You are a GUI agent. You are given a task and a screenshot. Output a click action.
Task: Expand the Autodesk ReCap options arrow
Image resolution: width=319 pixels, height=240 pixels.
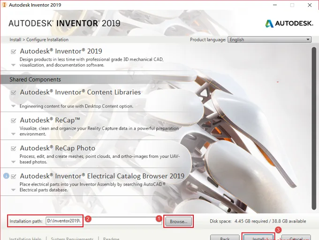14,134
